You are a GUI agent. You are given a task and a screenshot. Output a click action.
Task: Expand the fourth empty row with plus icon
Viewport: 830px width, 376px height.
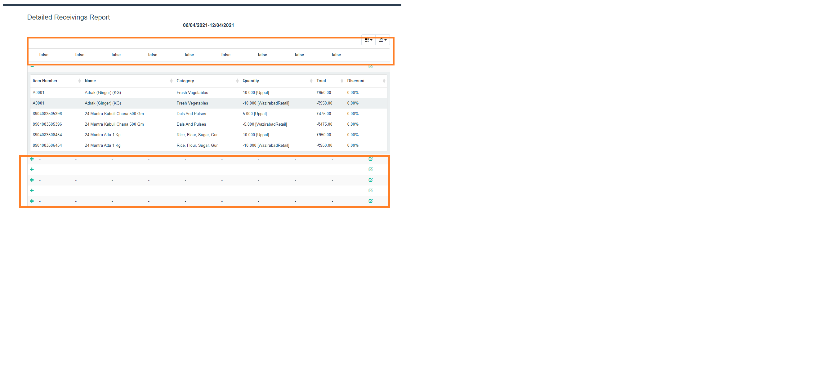[x=32, y=190]
